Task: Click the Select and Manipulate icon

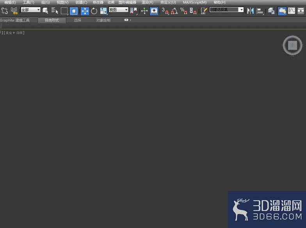Action: click(x=144, y=11)
